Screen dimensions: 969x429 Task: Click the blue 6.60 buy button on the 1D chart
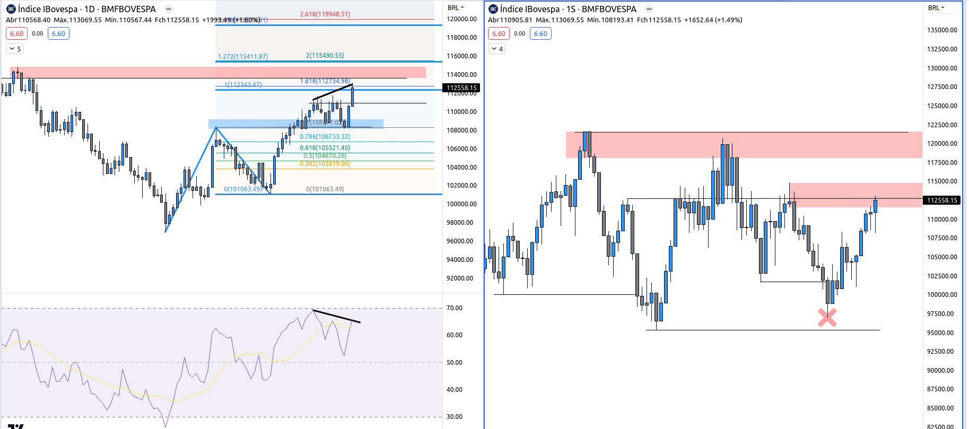(58, 33)
